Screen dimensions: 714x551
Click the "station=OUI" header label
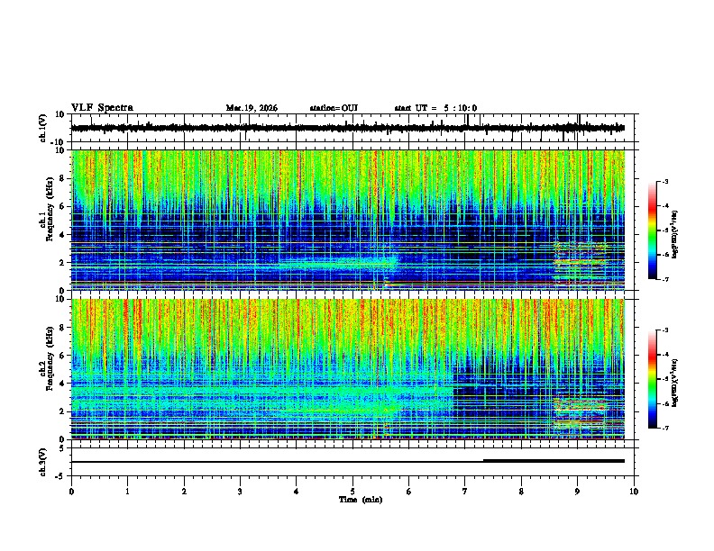pos(334,108)
